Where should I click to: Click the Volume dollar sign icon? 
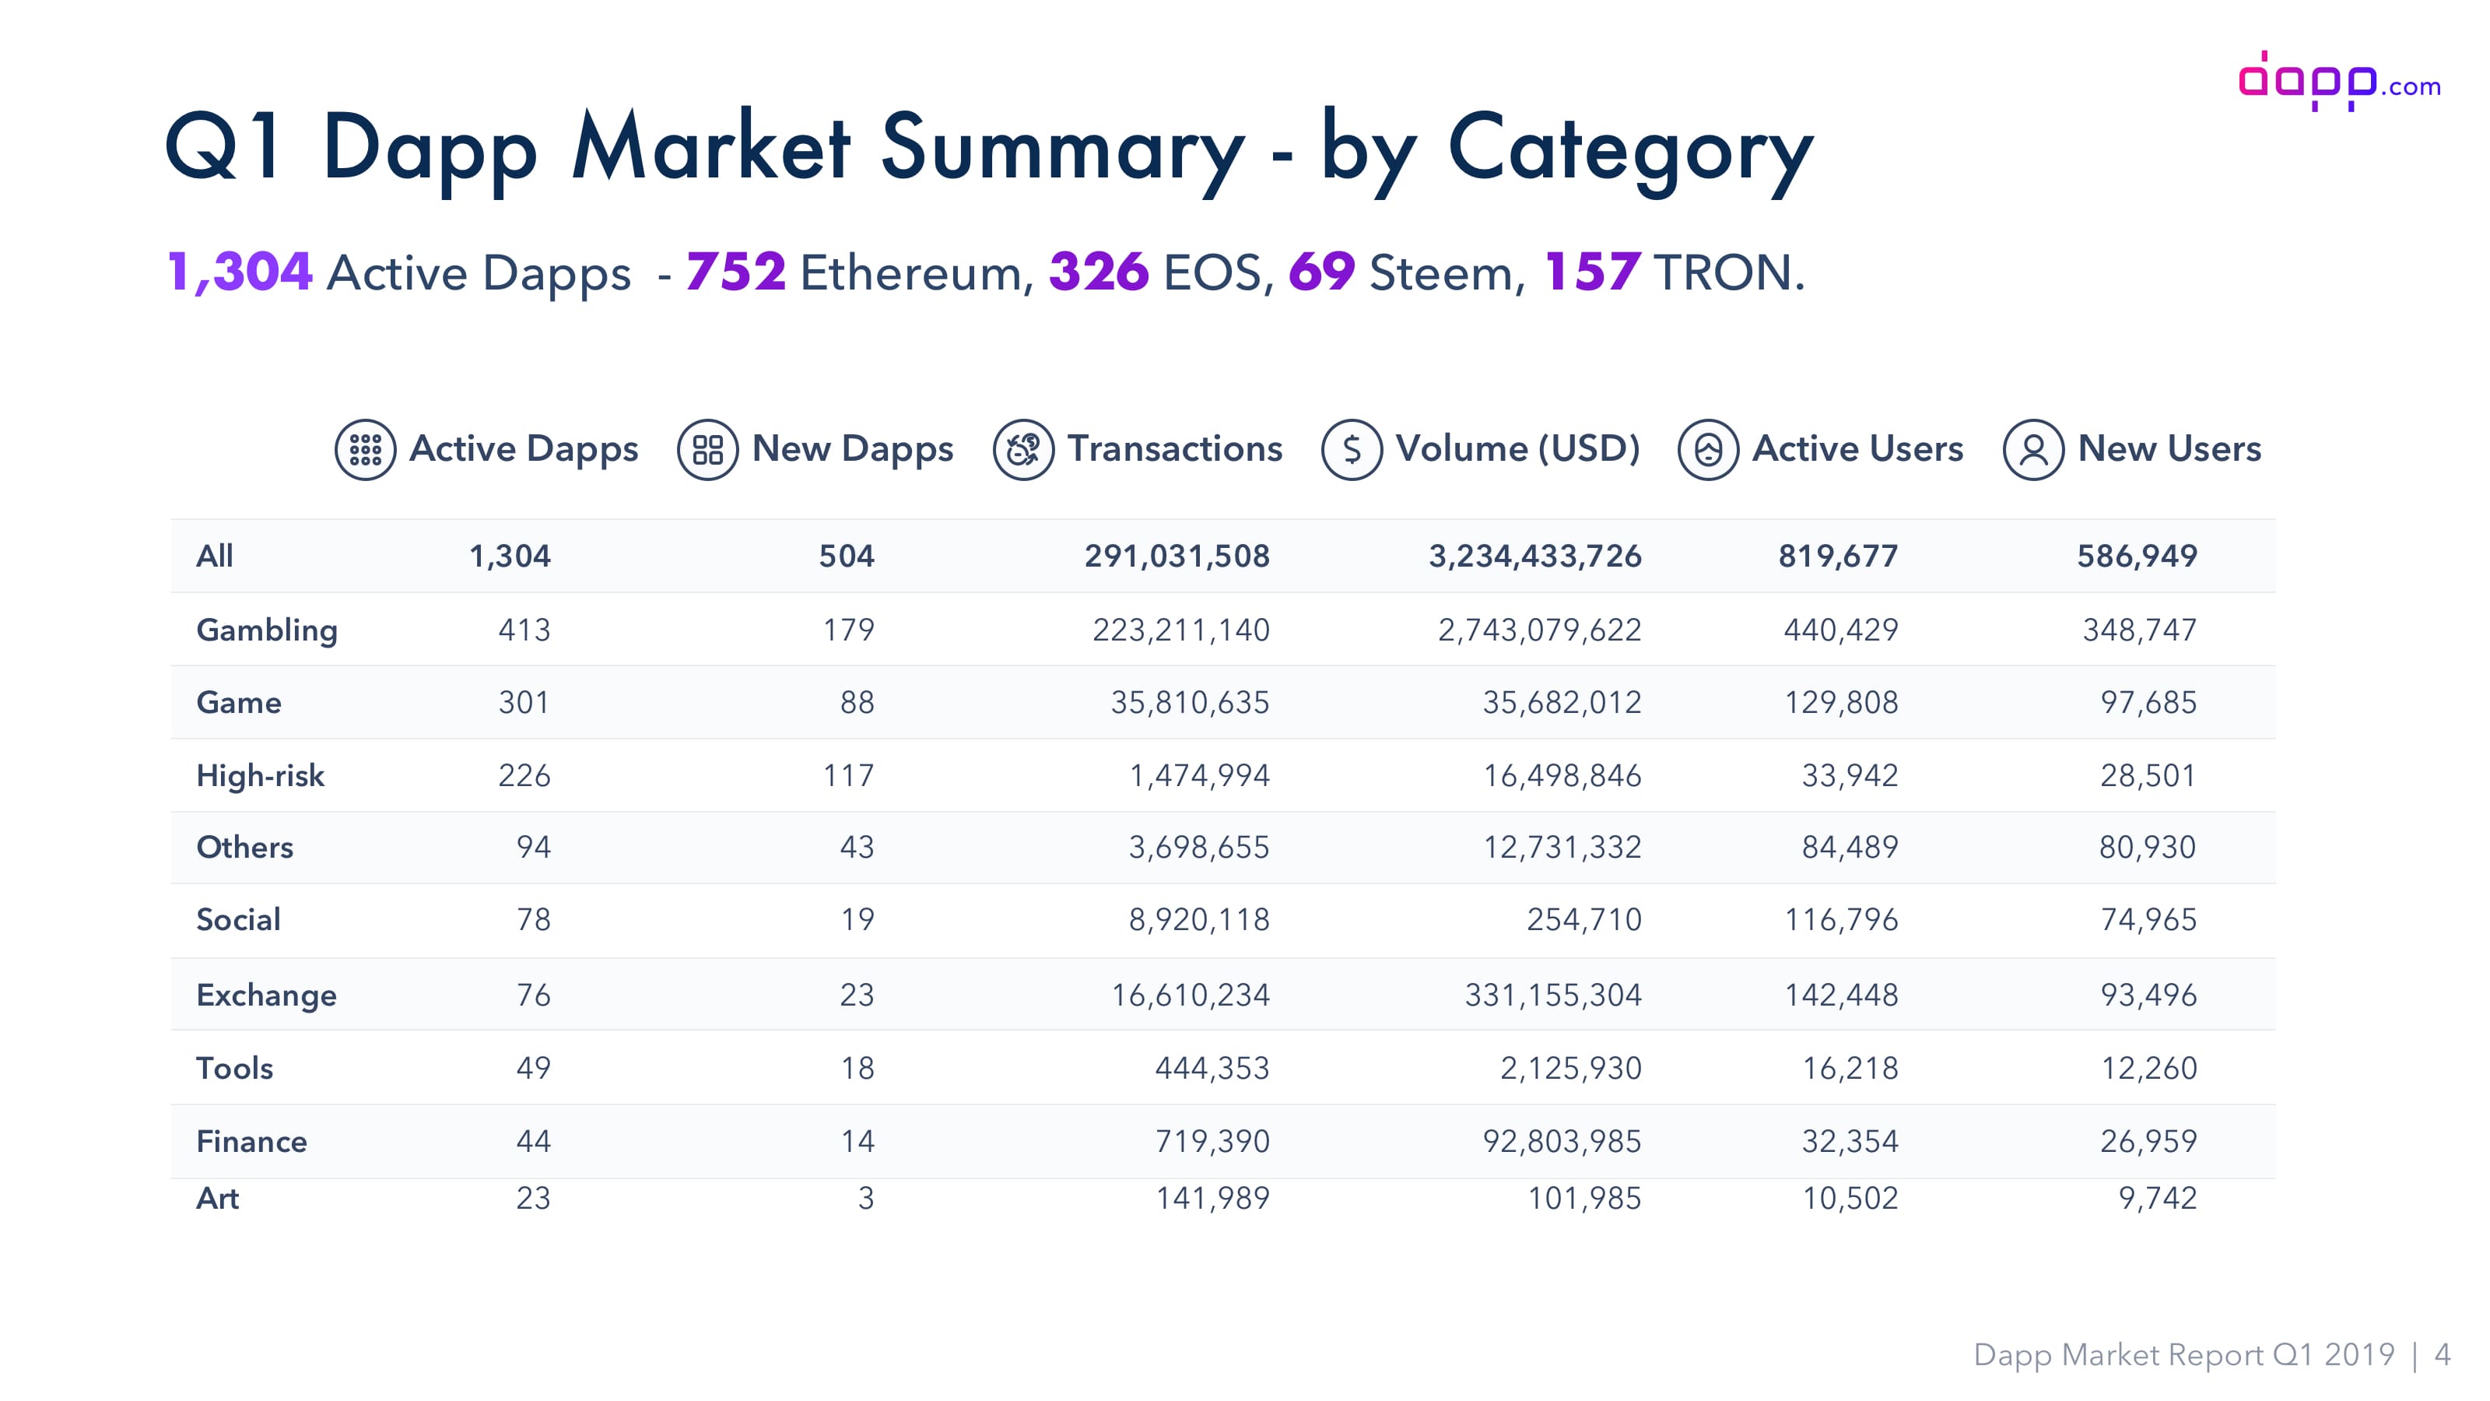coord(1352,450)
